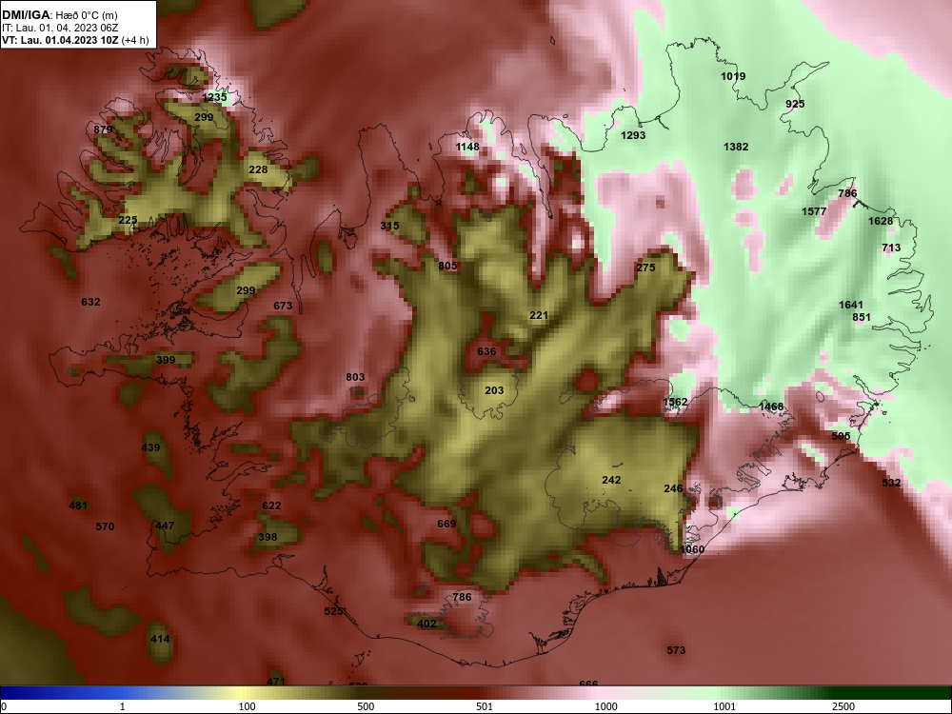Click the 275 map value
952x714 pixels.
click(x=646, y=268)
